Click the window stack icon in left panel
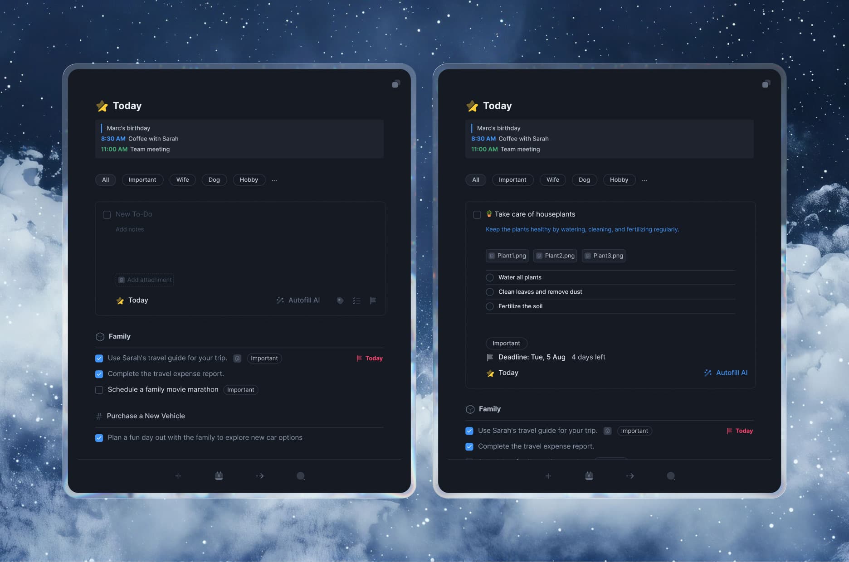Screen dimensions: 849x562 [x=396, y=84]
